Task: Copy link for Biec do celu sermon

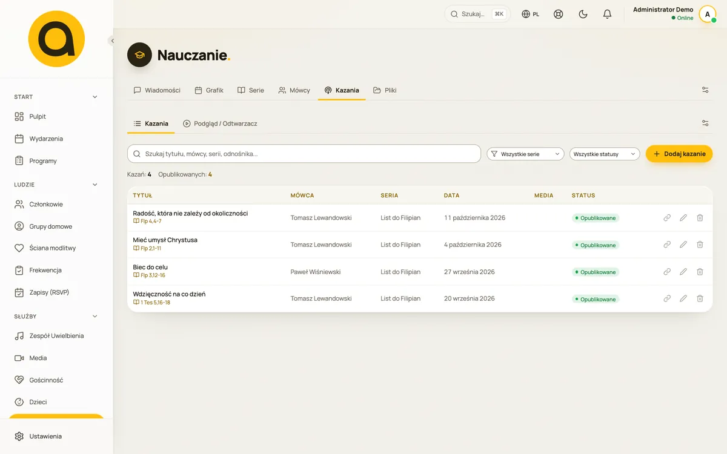Action: [x=667, y=272]
